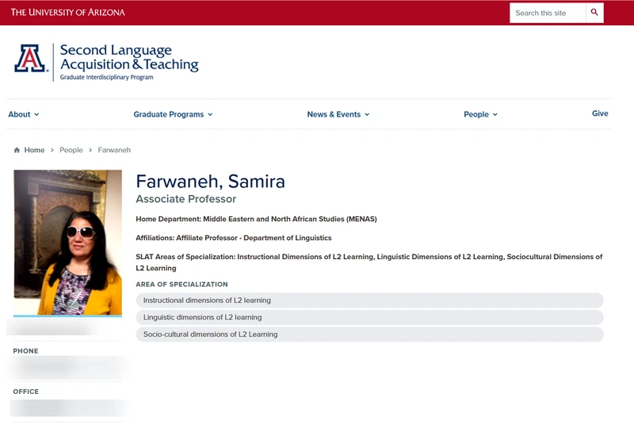
Task: Go to People breadcrumb link
Action: click(x=71, y=150)
